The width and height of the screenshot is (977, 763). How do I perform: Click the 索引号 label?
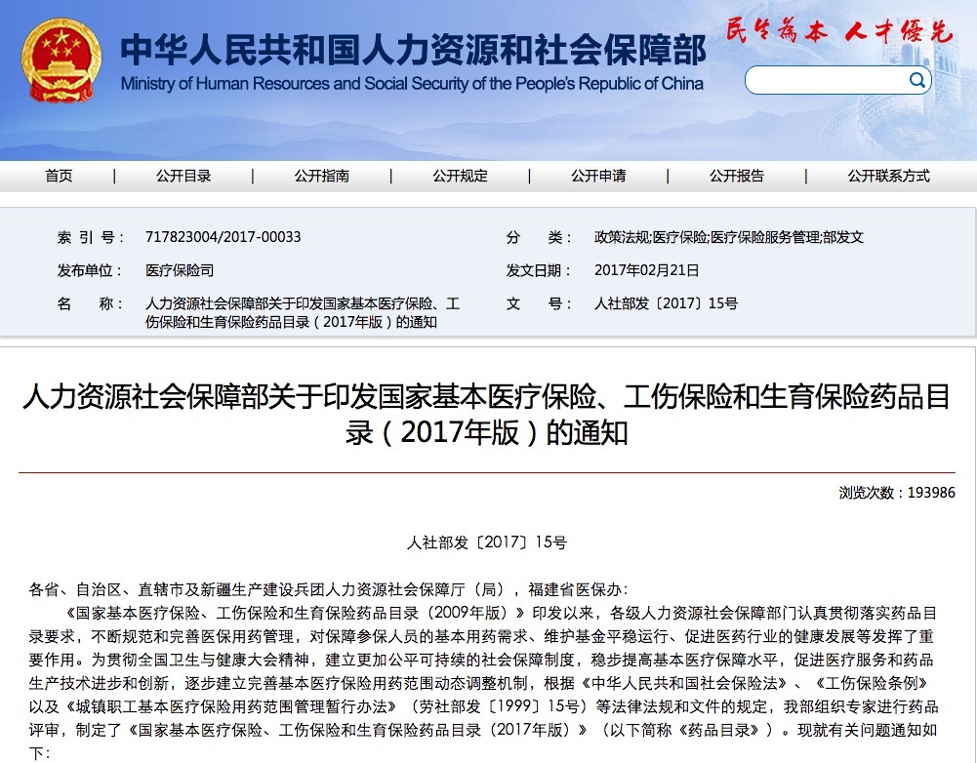[x=91, y=237]
